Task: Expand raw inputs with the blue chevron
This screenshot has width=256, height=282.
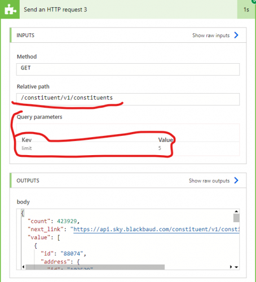Action: (x=236, y=35)
